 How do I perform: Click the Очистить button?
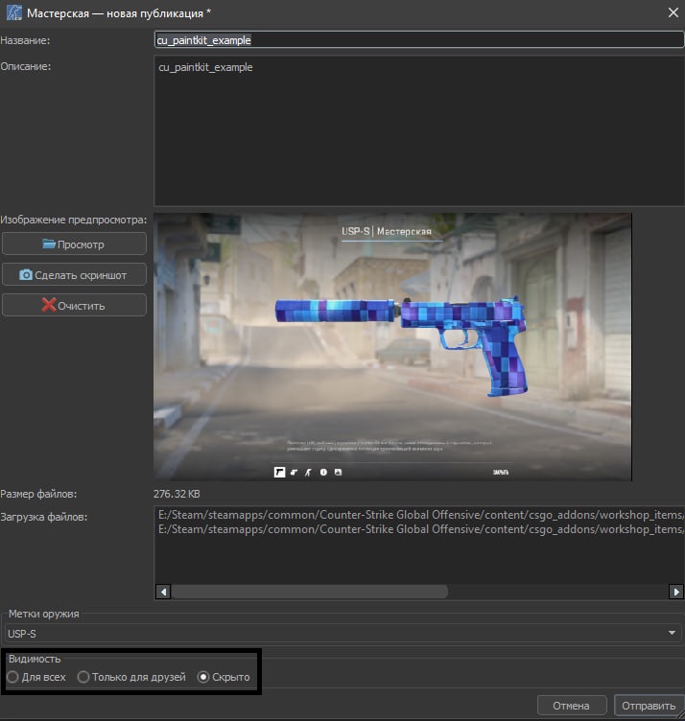click(x=74, y=305)
